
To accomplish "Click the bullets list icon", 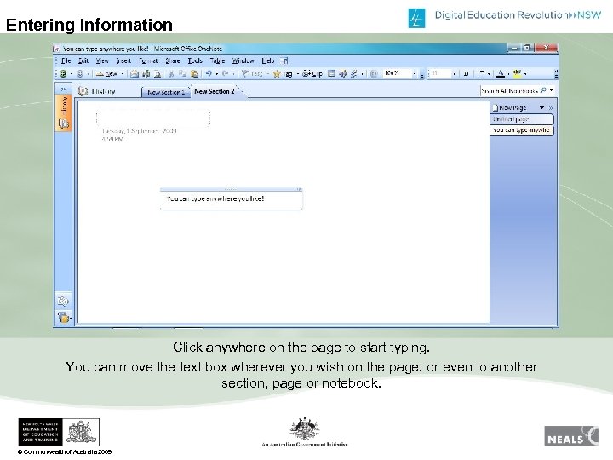I will tap(481, 73).
